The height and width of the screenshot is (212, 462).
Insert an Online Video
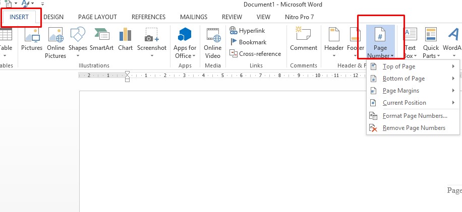click(213, 42)
